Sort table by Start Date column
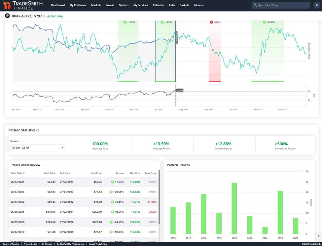The height and width of the screenshot is (246, 322). pos(18,173)
